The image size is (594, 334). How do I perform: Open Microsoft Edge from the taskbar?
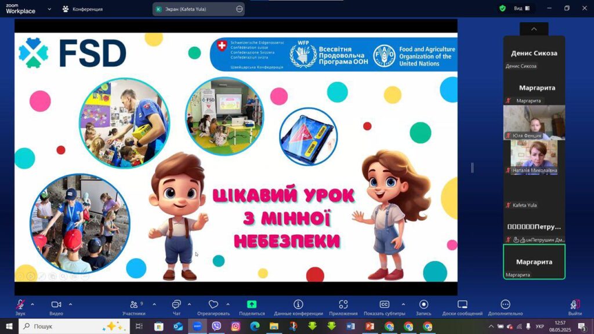click(255, 326)
